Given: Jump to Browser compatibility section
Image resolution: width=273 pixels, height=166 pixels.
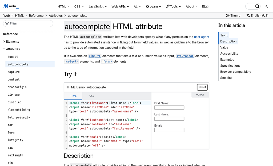Looking at the screenshot, I should pyautogui.click(x=236, y=72).
